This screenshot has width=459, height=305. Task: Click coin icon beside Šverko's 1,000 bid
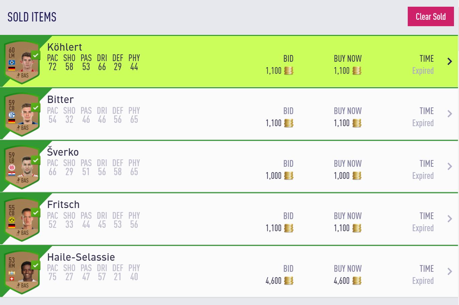(x=288, y=176)
